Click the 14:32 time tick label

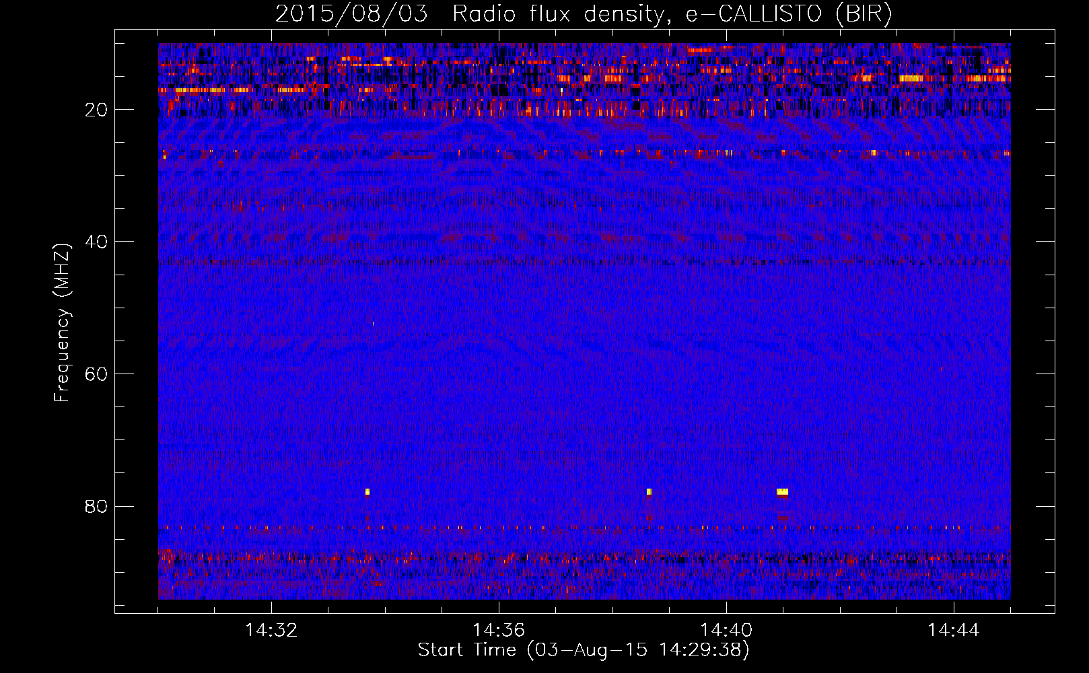pyautogui.click(x=271, y=631)
